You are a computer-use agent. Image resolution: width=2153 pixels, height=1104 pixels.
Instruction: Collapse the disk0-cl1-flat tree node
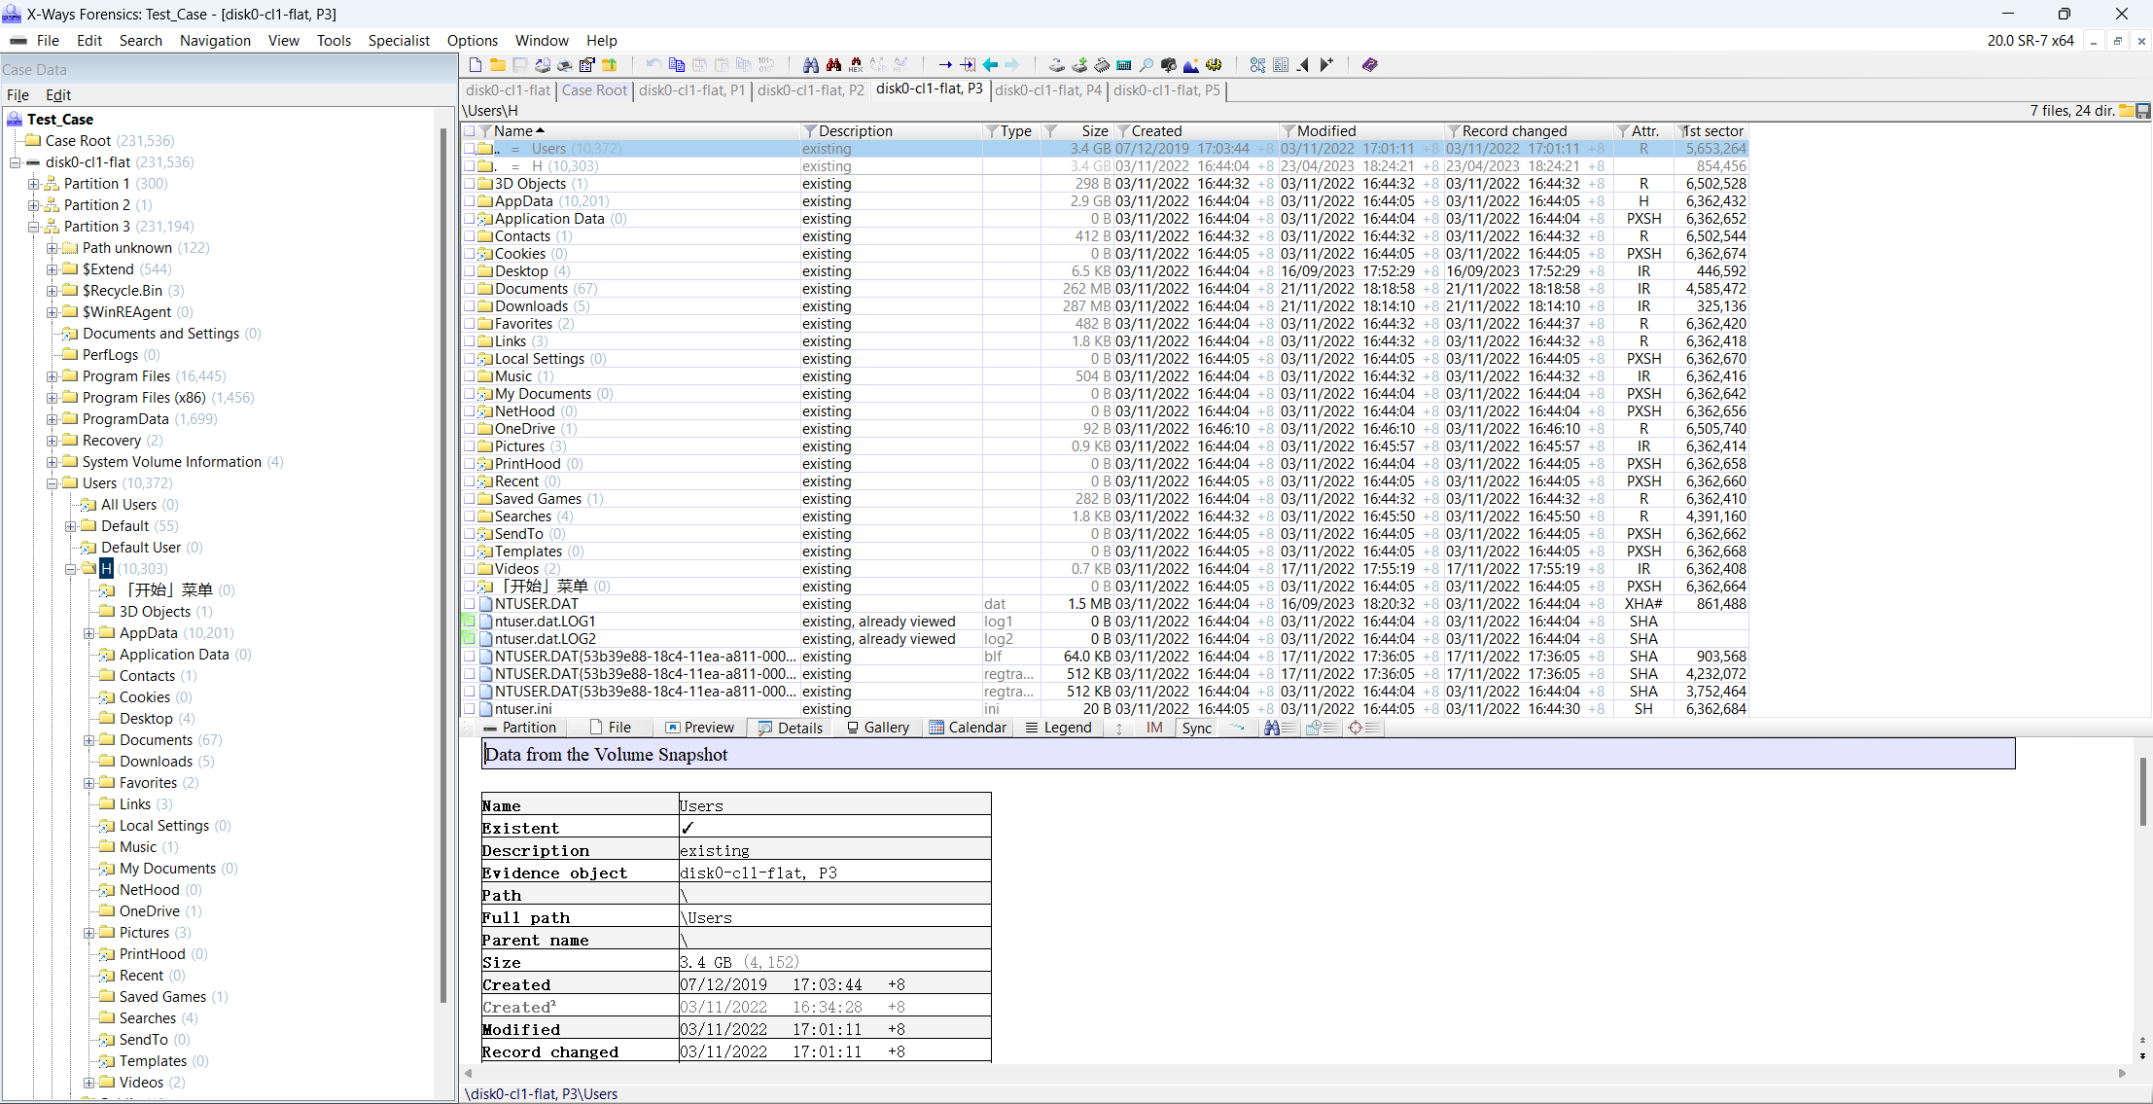pos(16,162)
